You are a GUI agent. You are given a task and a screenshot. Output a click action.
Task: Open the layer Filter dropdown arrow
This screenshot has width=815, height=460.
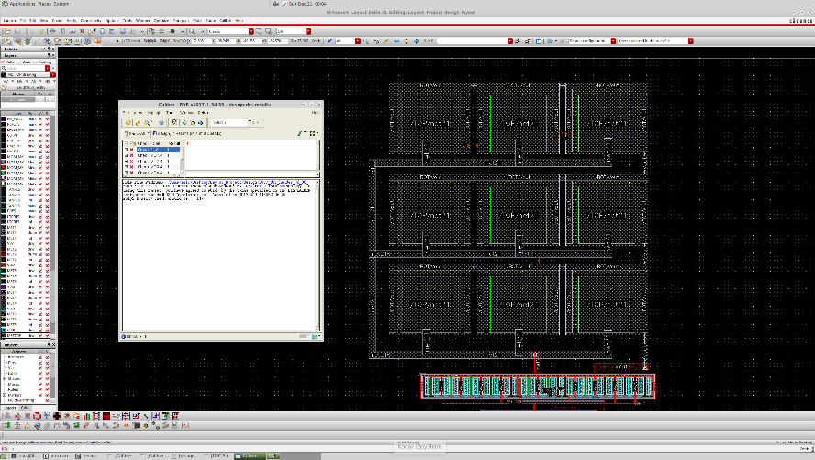tap(48, 68)
